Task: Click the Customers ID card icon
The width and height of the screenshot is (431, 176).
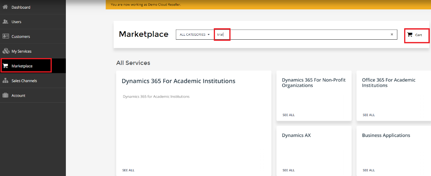Action: click(x=6, y=36)
